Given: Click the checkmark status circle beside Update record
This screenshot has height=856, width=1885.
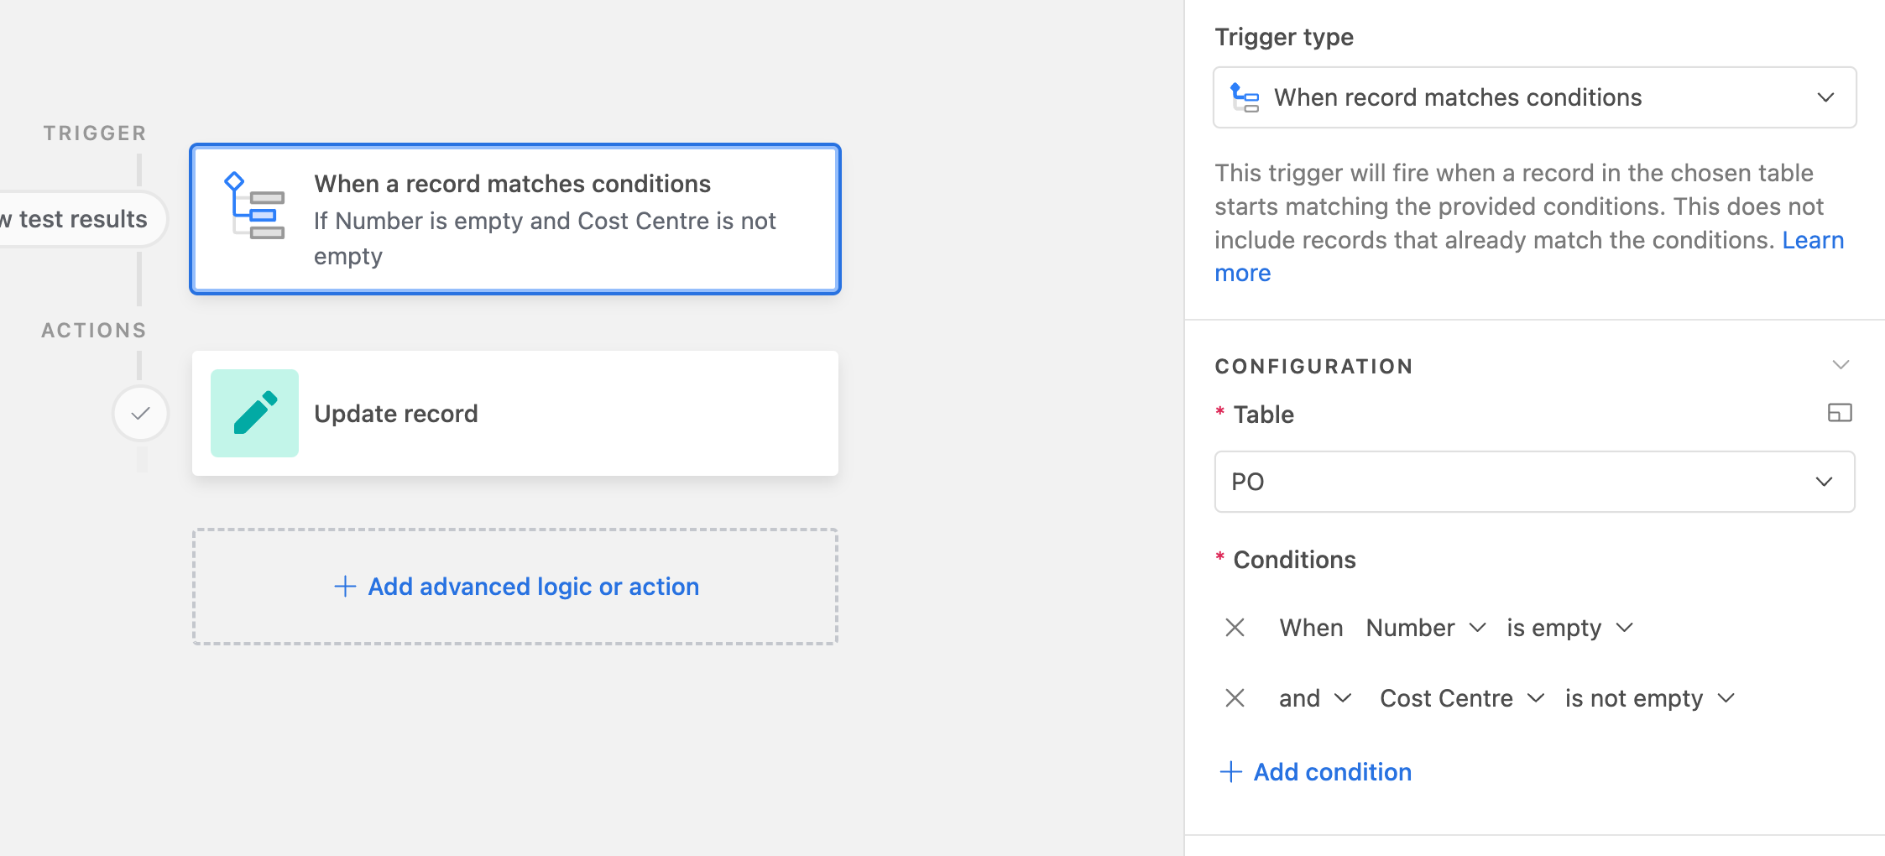Looking at the screenshot, I should click(x=141, y=413).
